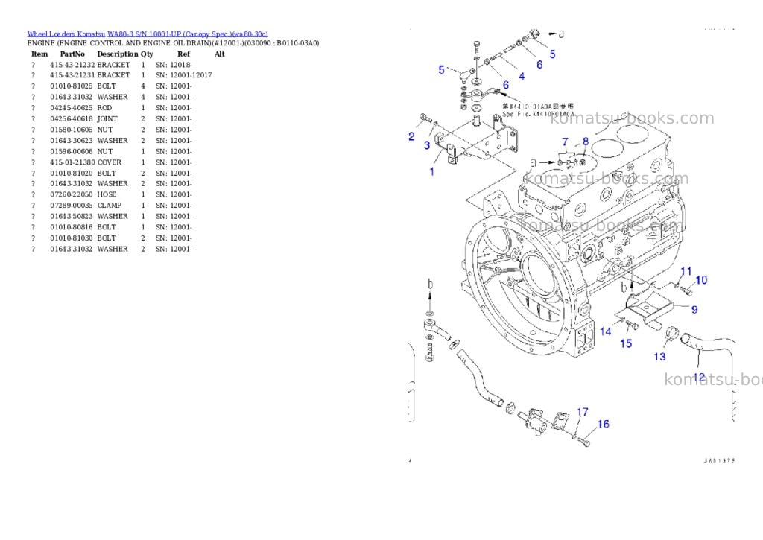Click callout number 11 in the diagram
Screen dimensions: 763x540
[x=686, y=271]
